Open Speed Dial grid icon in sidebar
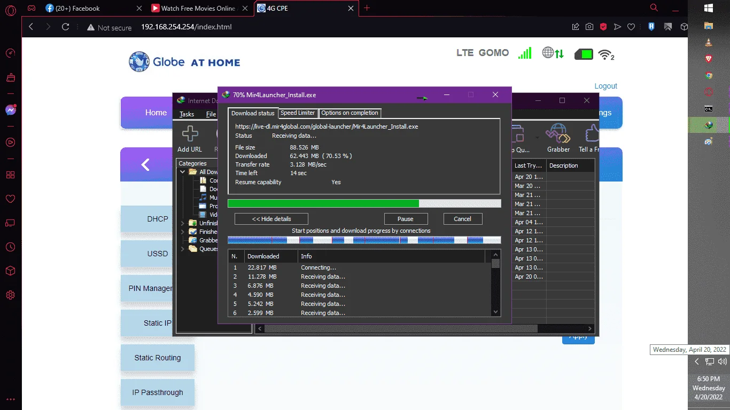This screenshot has height=410, width=730. 10,175
